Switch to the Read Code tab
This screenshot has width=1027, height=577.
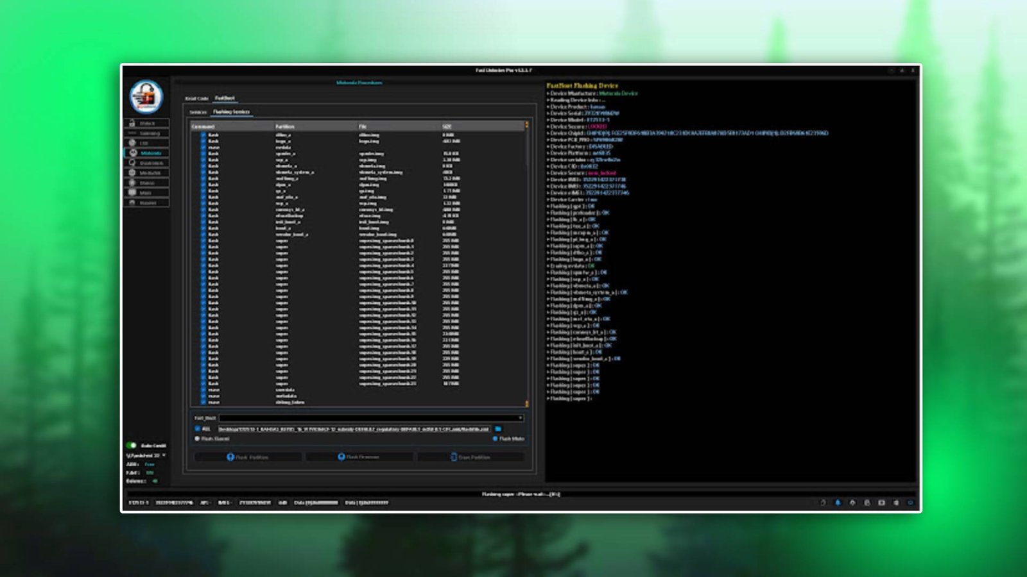pyautogui.click(x=197, y=97)
